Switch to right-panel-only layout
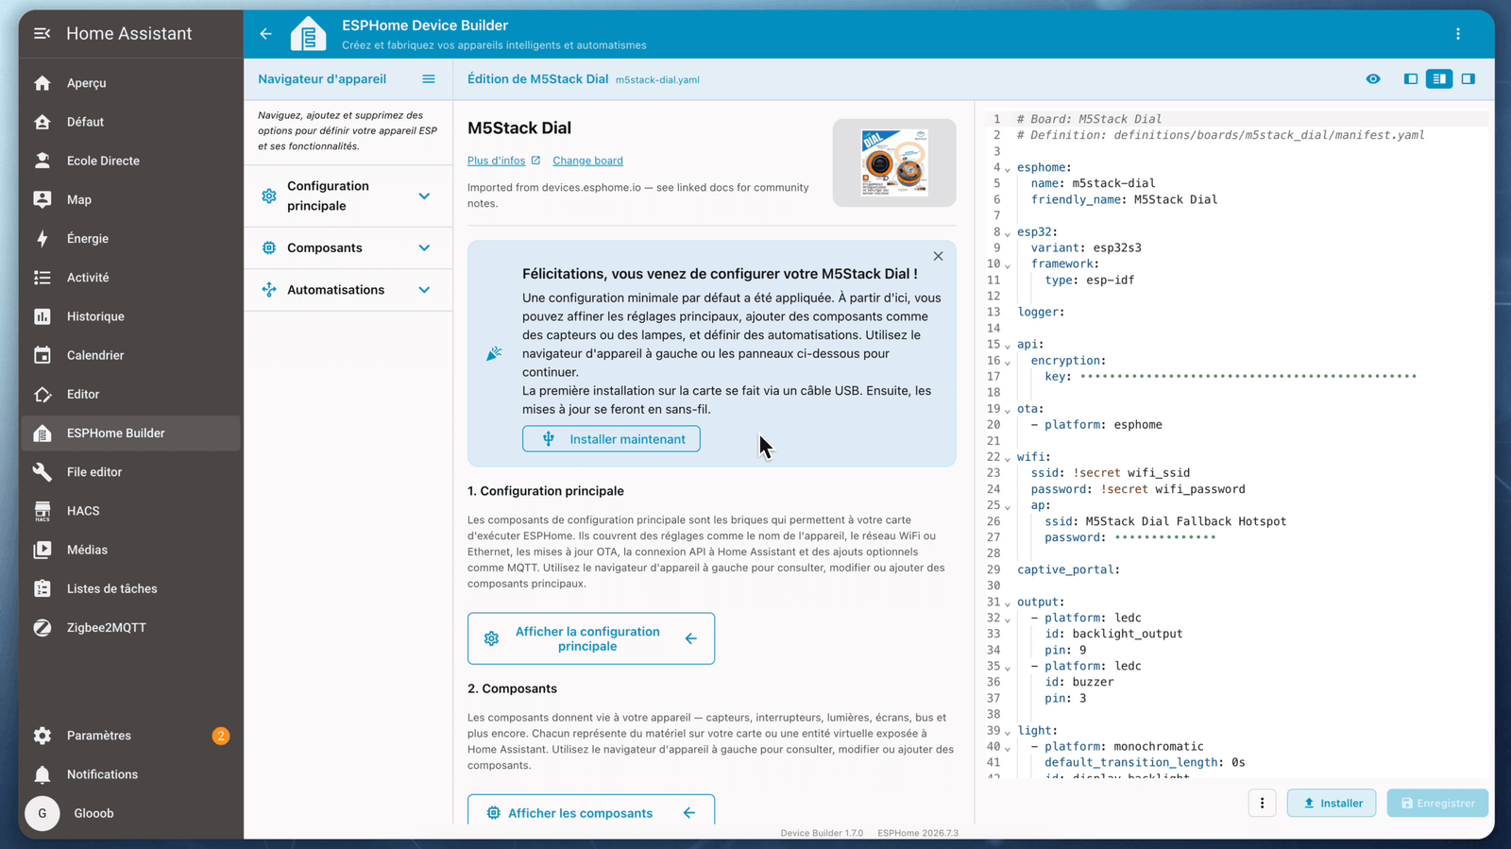Image resolution: width=1511 pixels, height=849 pixels. 1469,79
